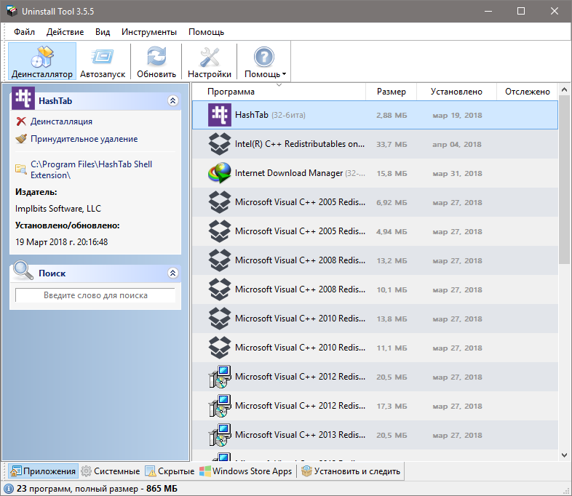572x496 pixels.
Task: Select Visual C++ 2008 10,1 МБ entry
Action: click(x=375, y=289)
